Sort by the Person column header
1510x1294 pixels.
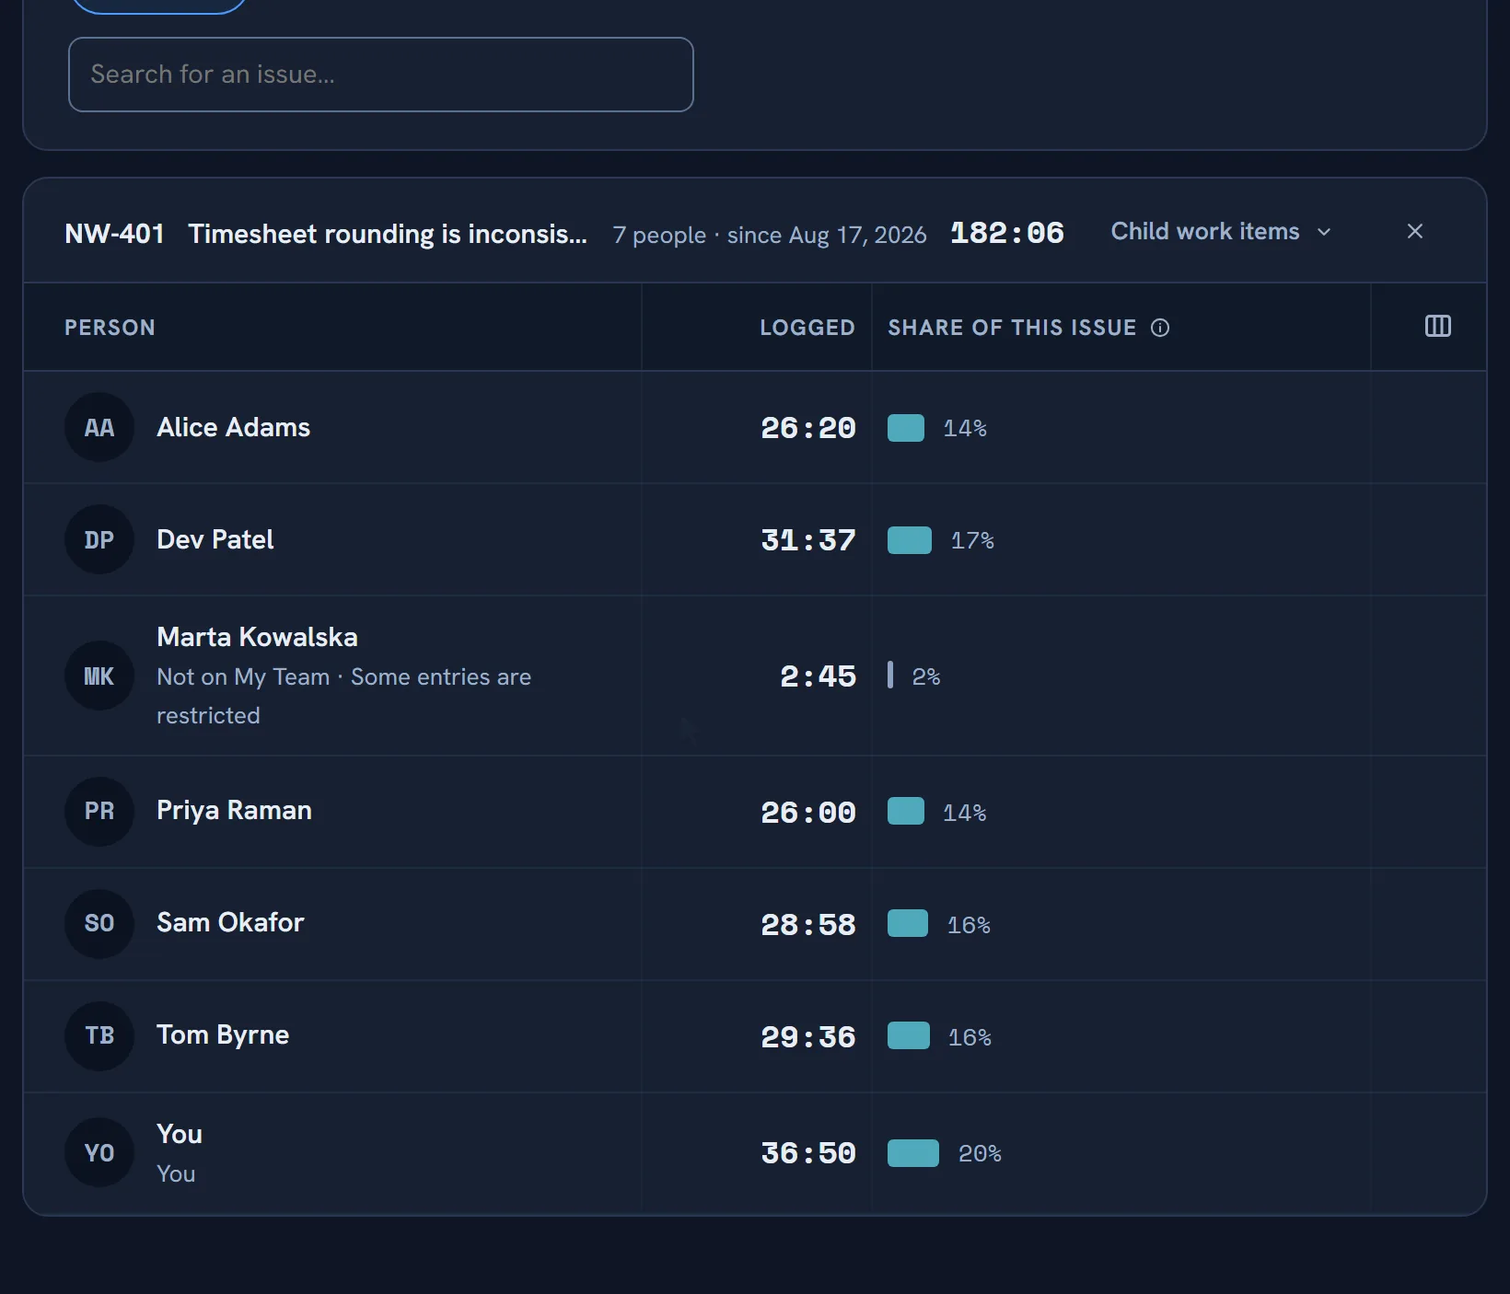110,328
